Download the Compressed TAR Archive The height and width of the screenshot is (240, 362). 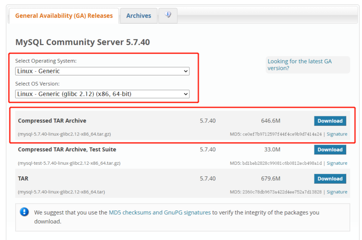pos(330,121)
